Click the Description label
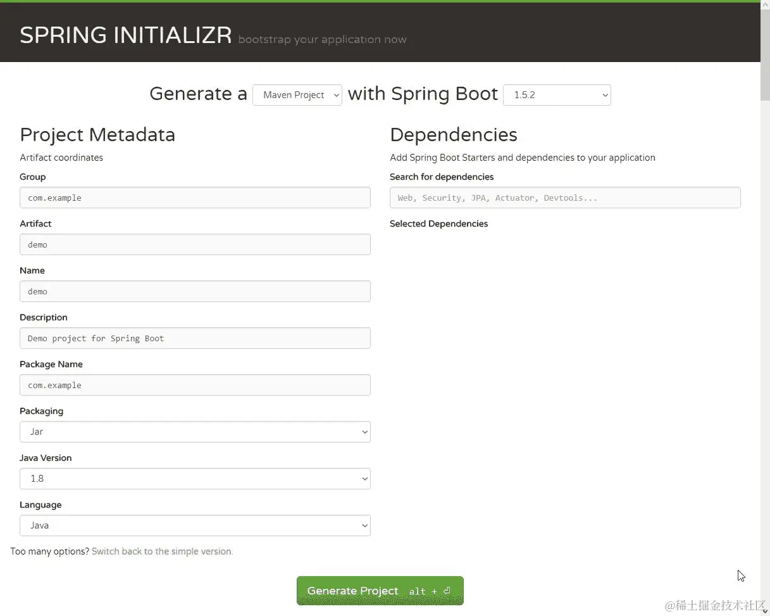 pos(44,317)
